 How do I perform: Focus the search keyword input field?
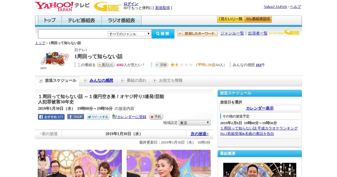click(x=73, y=34)
